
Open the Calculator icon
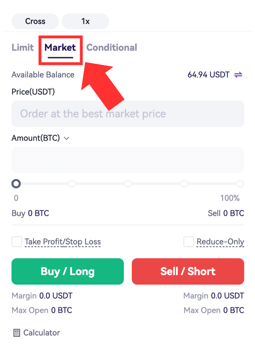pyautogui.click(x=17, y=333)
